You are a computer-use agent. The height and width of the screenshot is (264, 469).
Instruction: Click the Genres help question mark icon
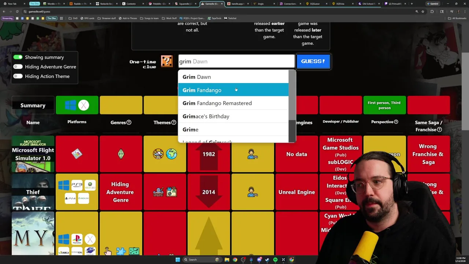(129, 122)
